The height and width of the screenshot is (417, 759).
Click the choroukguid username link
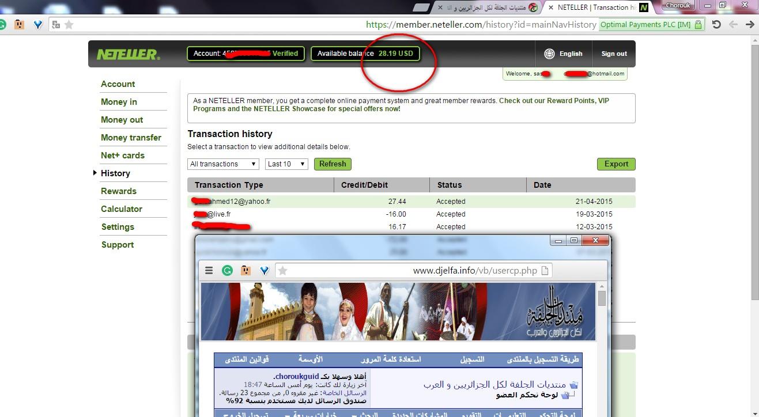[296, 377]
